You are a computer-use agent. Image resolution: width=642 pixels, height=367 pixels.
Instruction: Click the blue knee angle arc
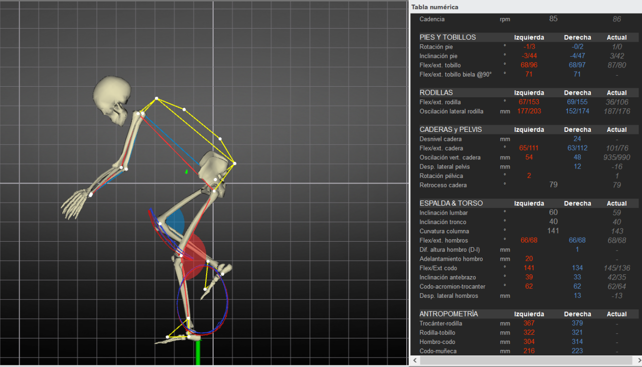tap(176, 222)
